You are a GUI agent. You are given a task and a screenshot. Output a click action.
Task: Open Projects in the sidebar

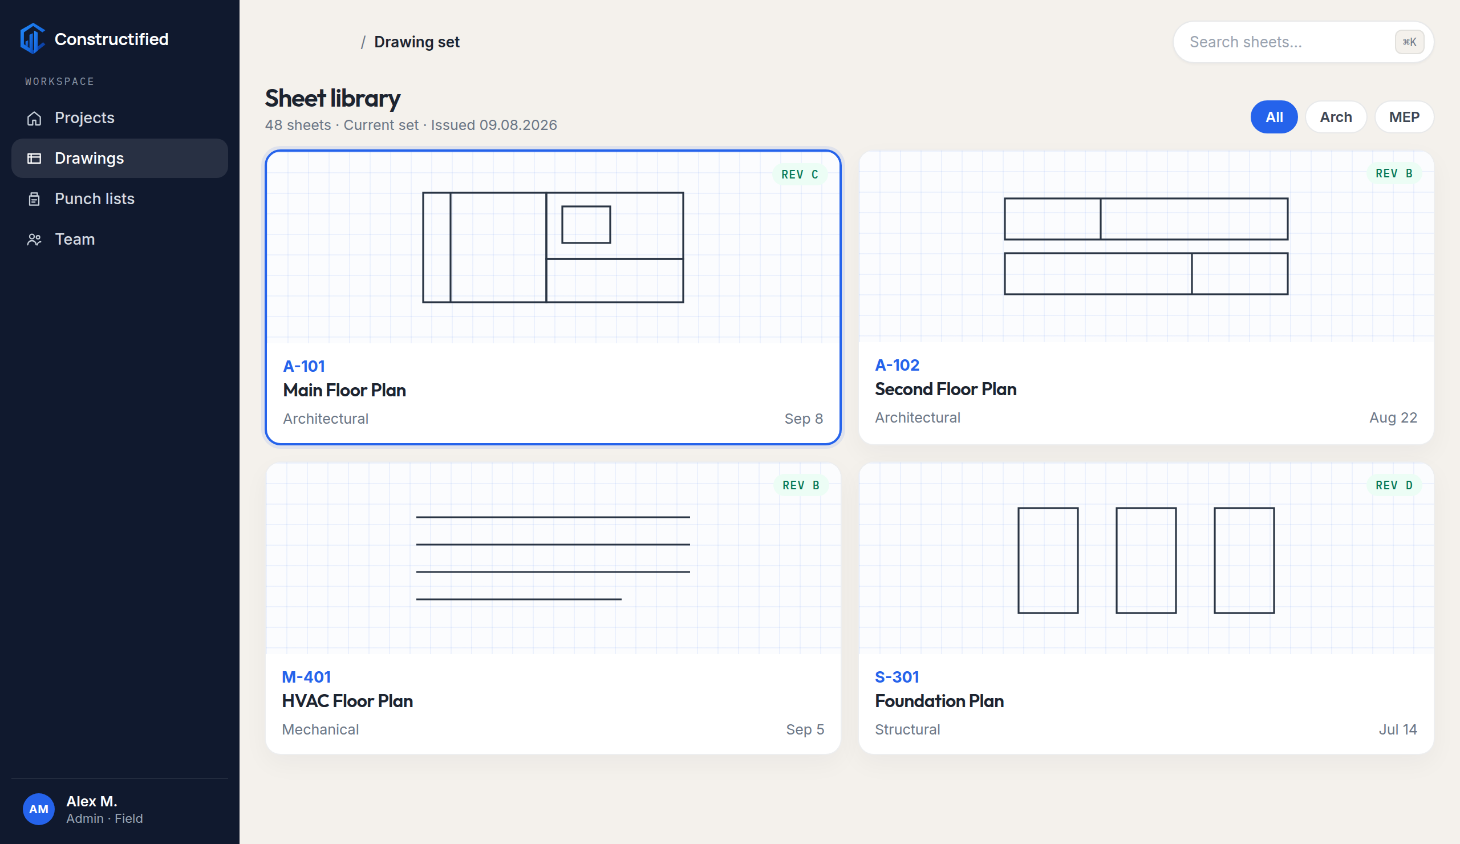pos(120,117)
